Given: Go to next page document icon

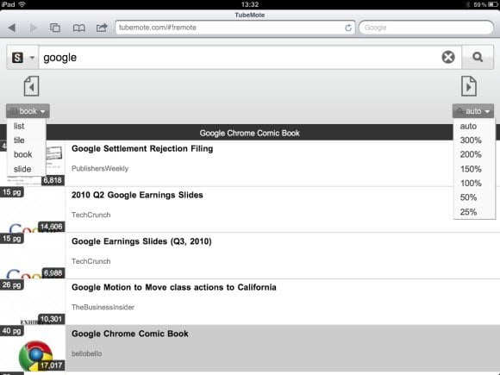Looking at the screenshot, I should click(x=469, y=86).
